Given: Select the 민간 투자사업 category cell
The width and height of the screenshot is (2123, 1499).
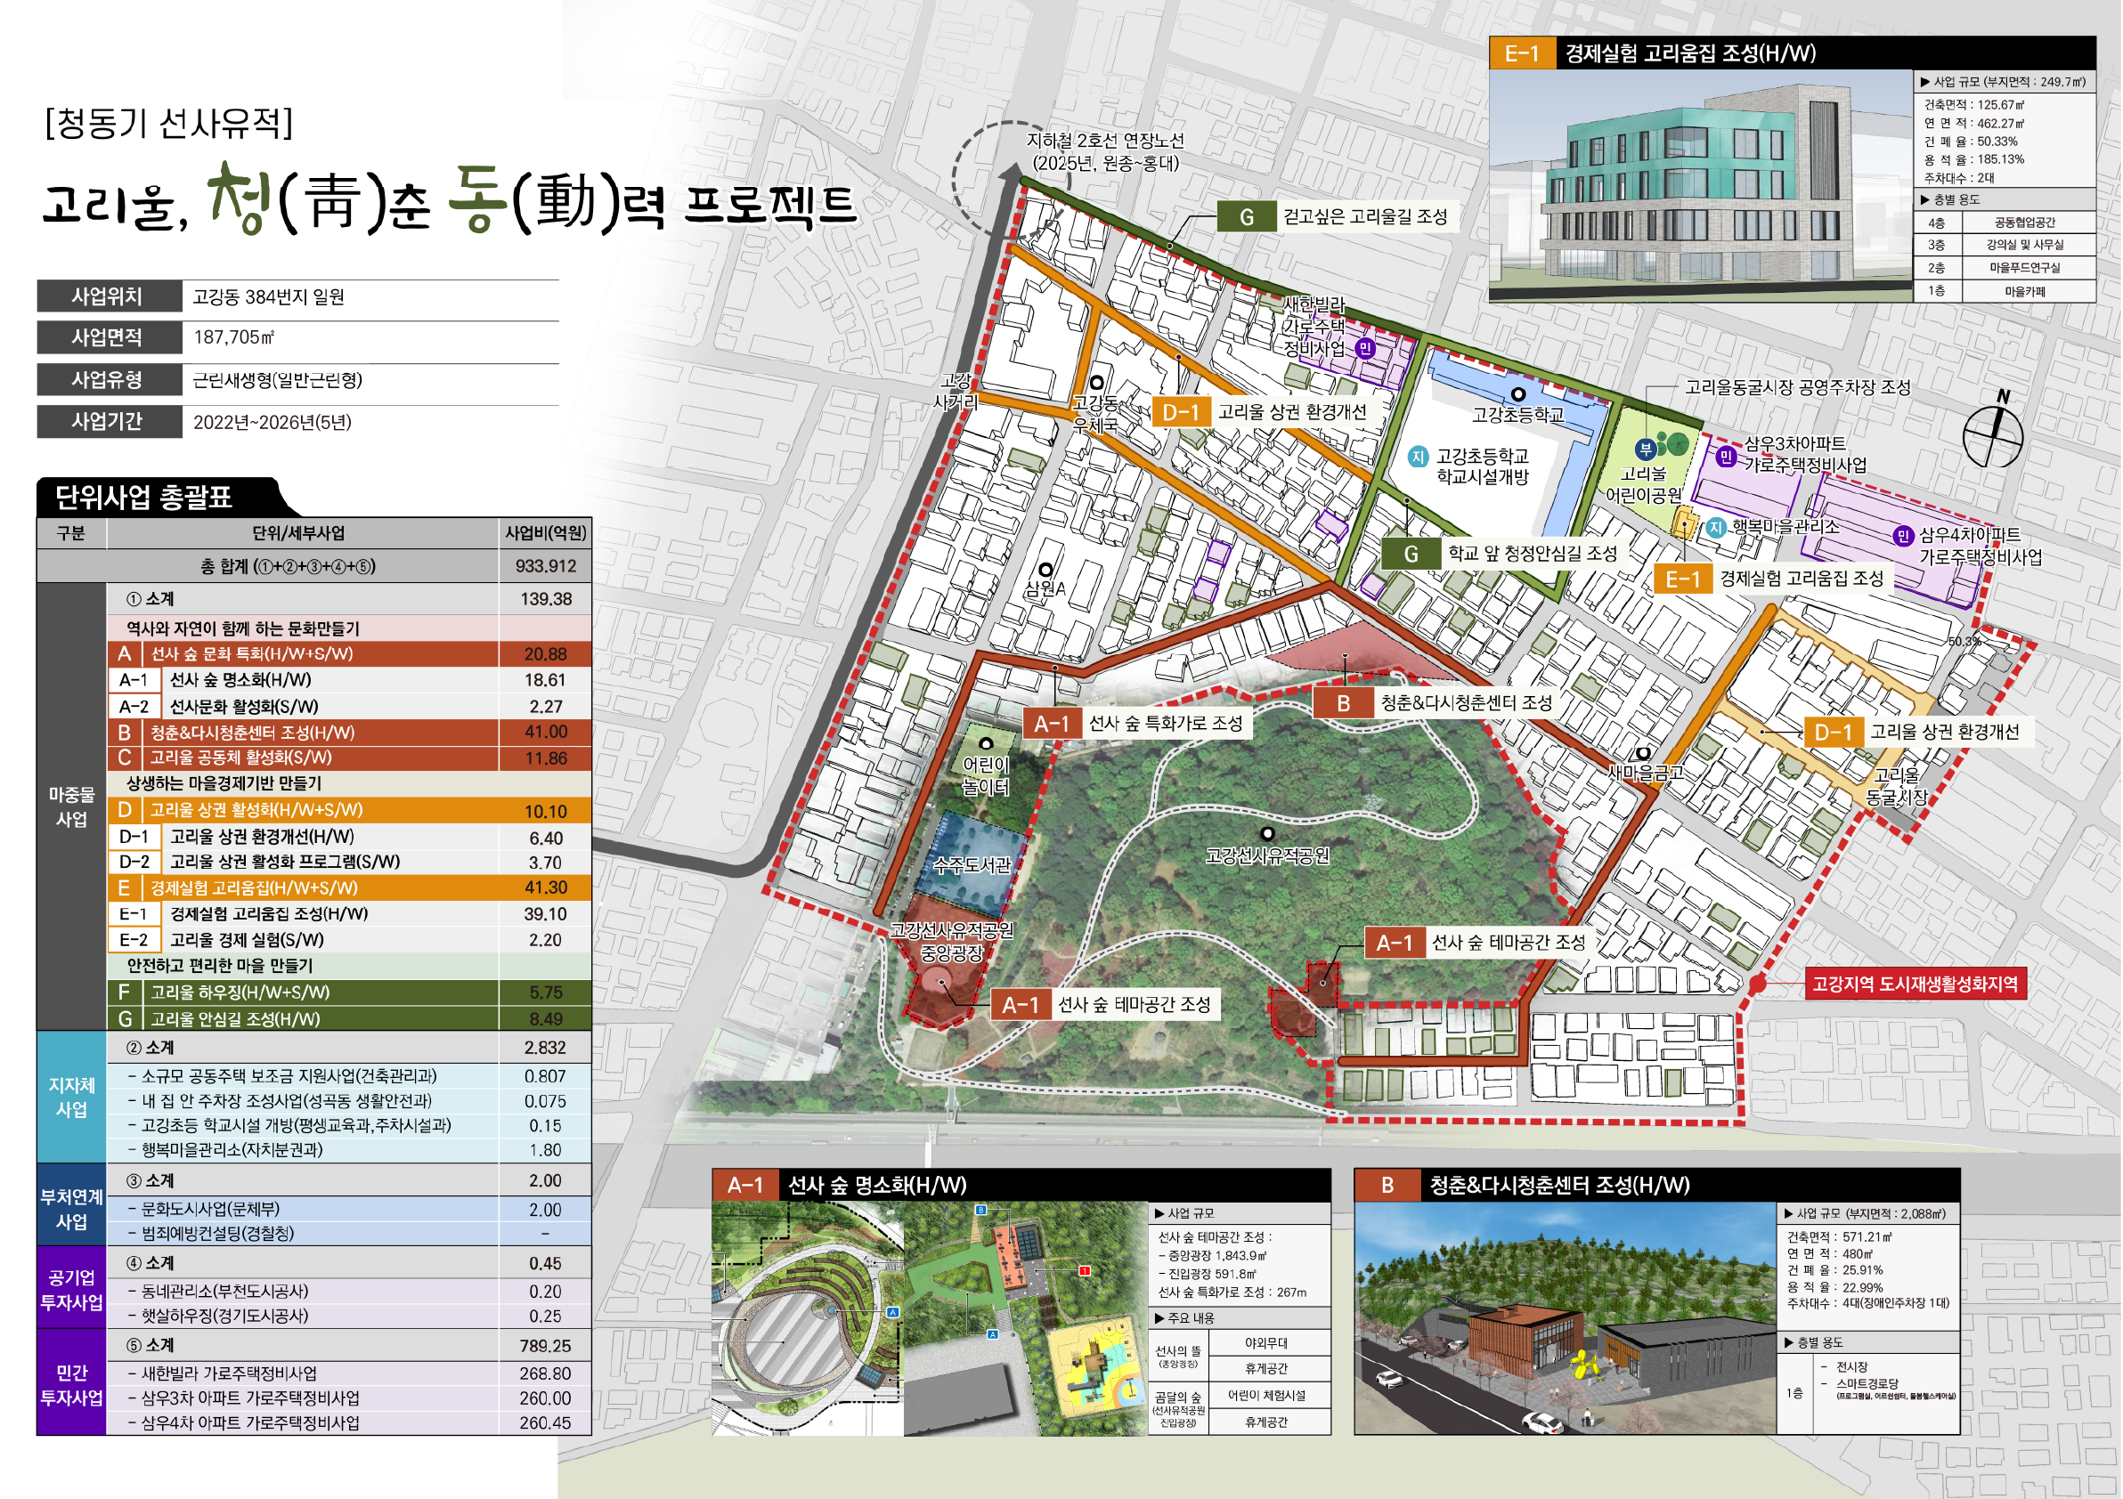Looking at the screenshot, I should (x=71, y=1385).
